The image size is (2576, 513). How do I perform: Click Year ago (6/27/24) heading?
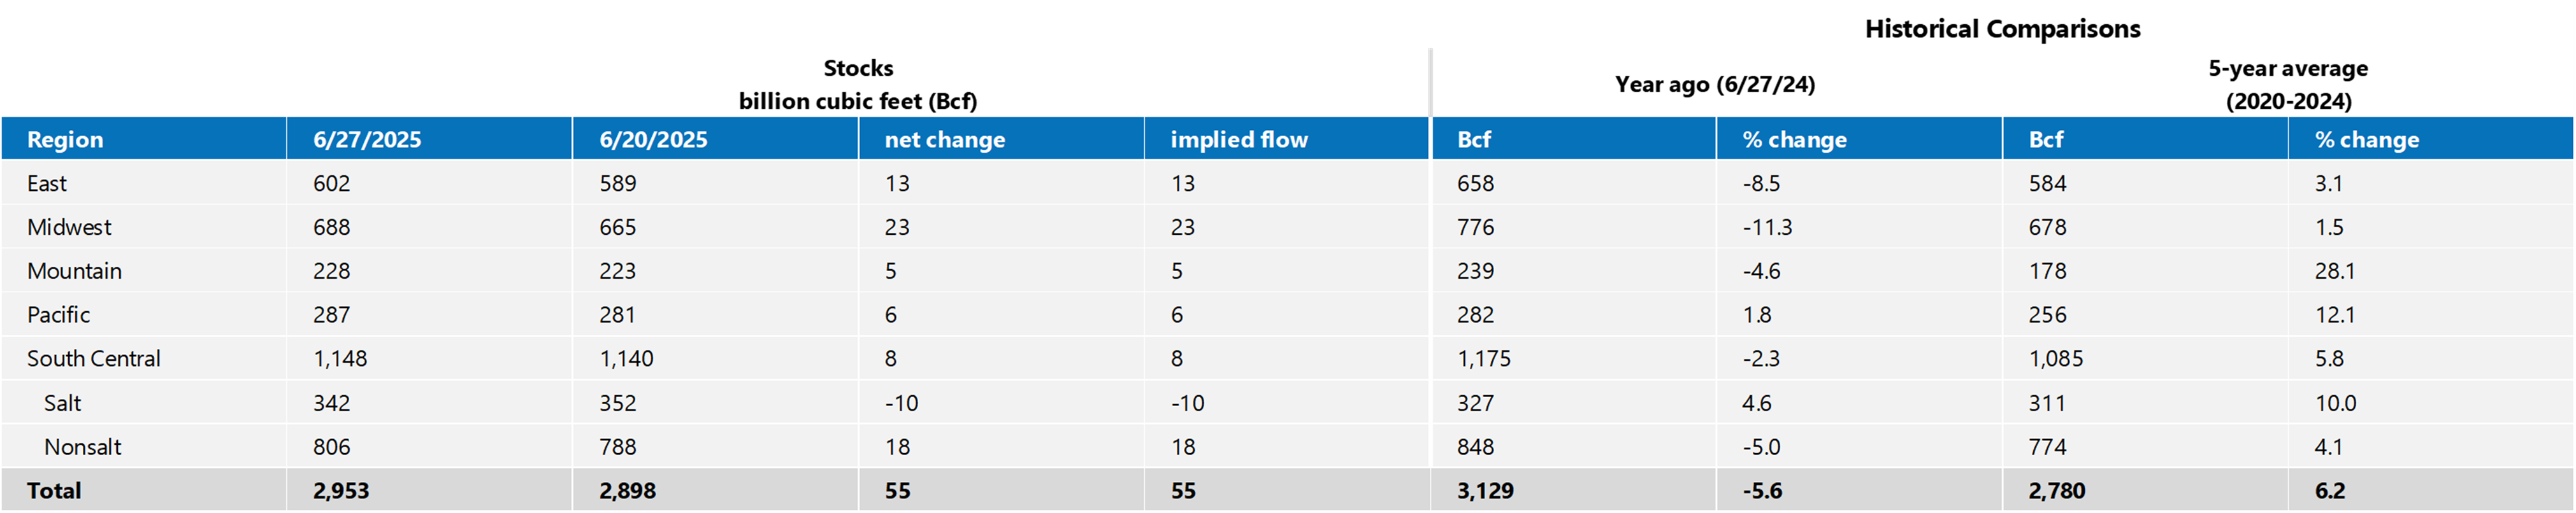tap(1715, 84)
